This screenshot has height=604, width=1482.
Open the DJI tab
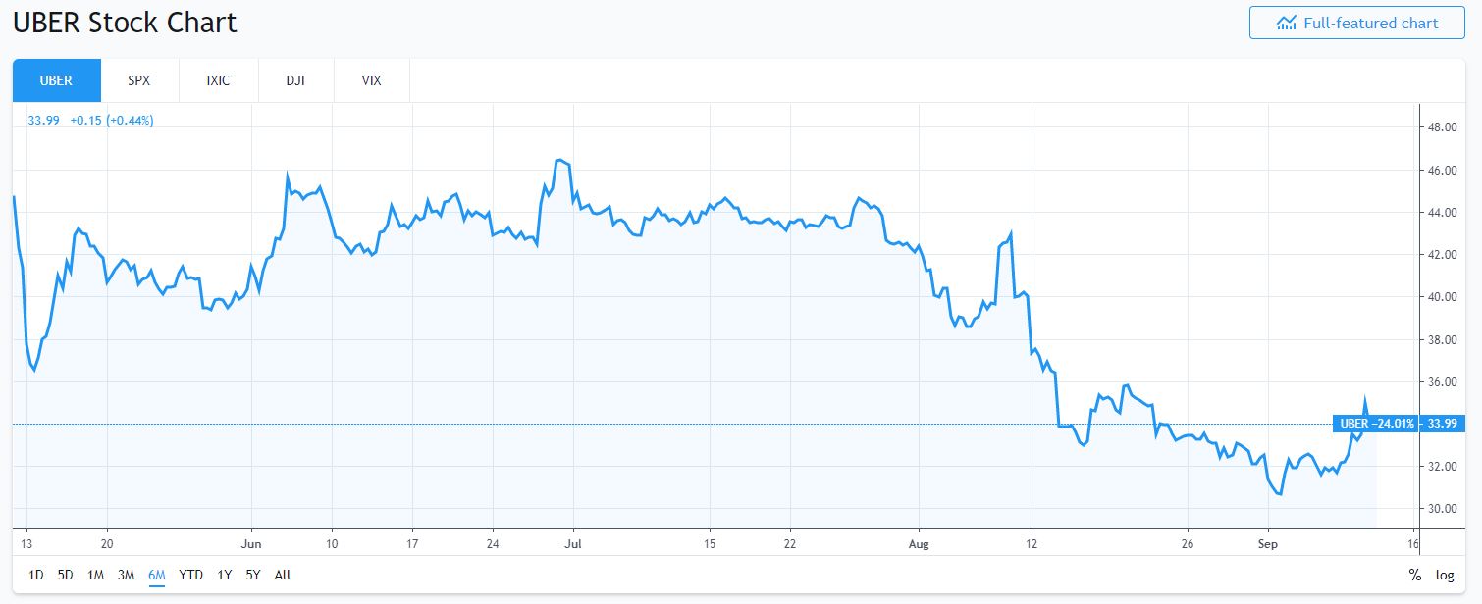(295, 80)
